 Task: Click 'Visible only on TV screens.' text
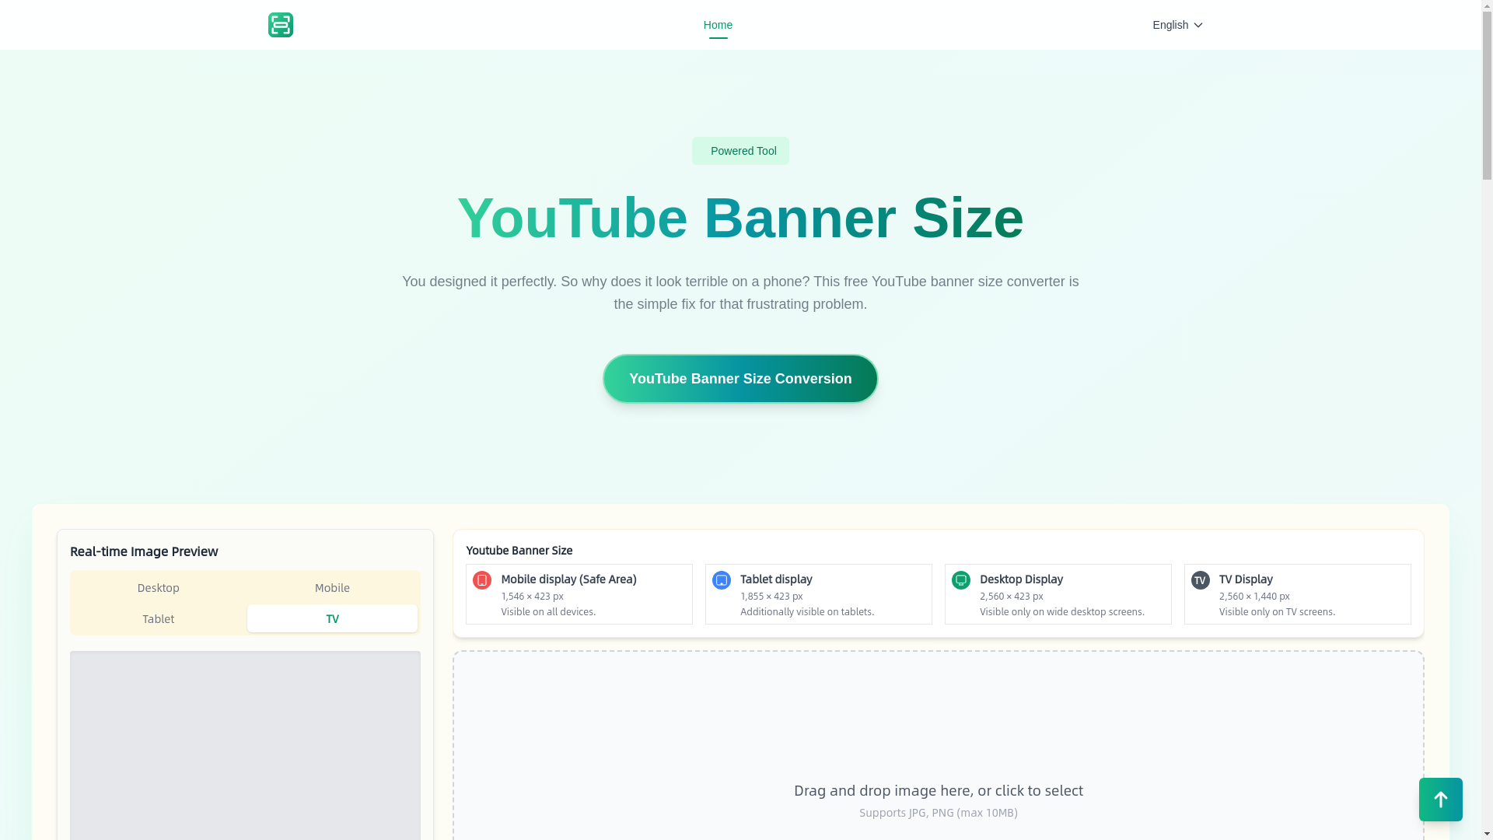[x=1277, y=612]
